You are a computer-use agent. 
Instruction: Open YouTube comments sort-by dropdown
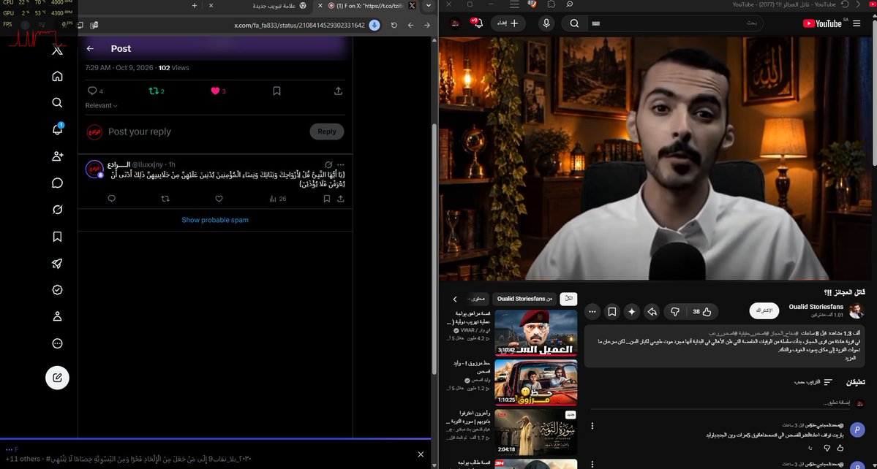click(x=813, y=382)
